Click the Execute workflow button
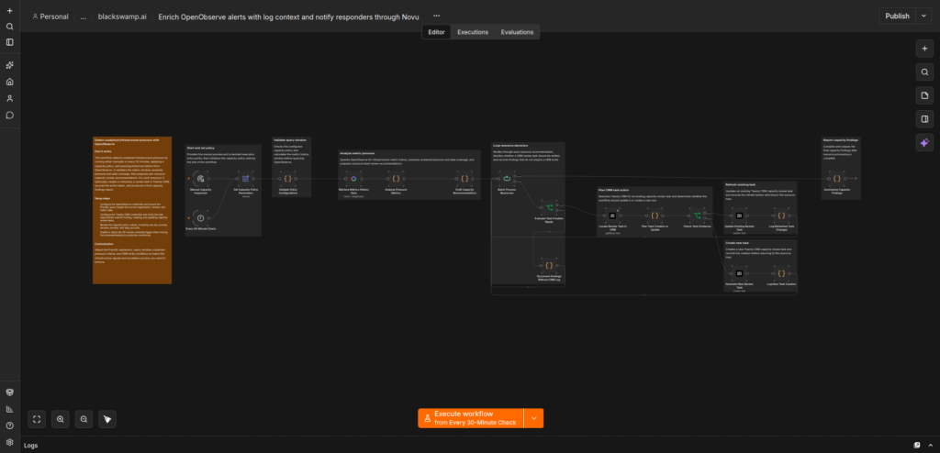The image size is (940, 453). pyautogui.click(x=471, y=417)
